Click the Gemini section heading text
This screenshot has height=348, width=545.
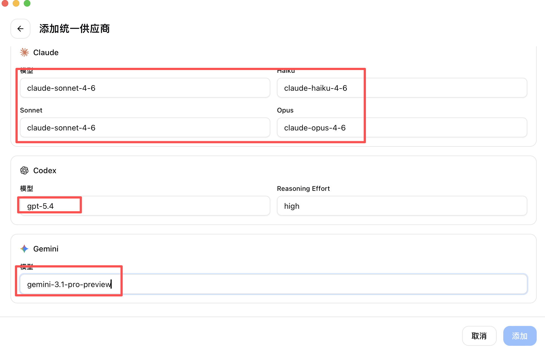pos(46,249)
